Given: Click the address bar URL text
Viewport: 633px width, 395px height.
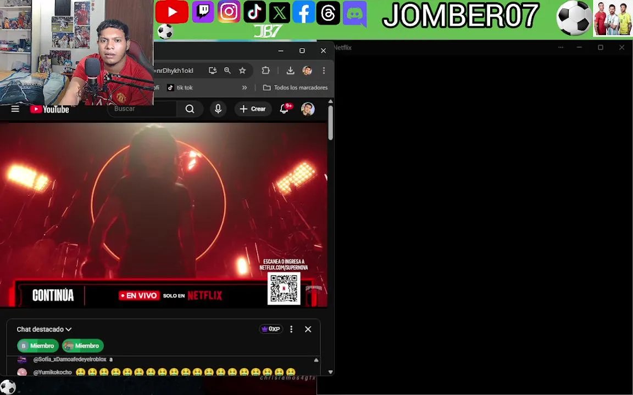Looking at the screenshot, I should [x=174, y=71].
